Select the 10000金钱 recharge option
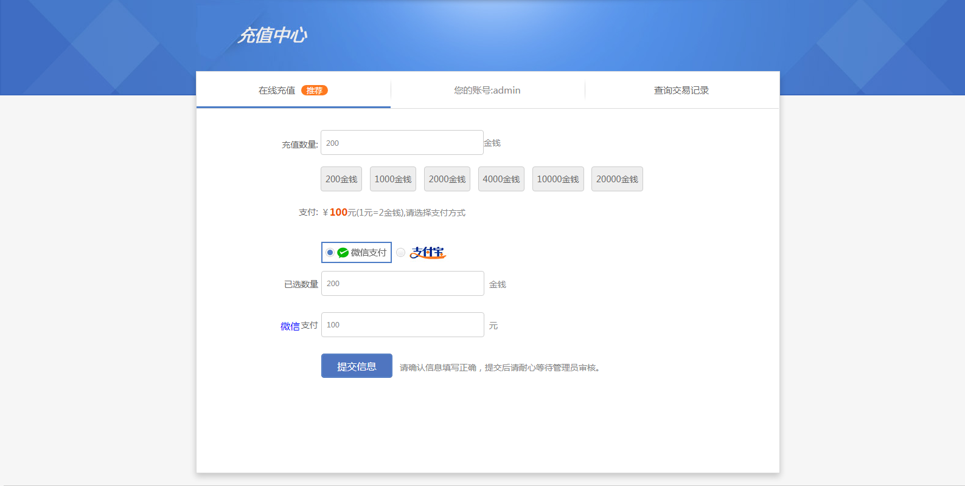 click(558, 179)
